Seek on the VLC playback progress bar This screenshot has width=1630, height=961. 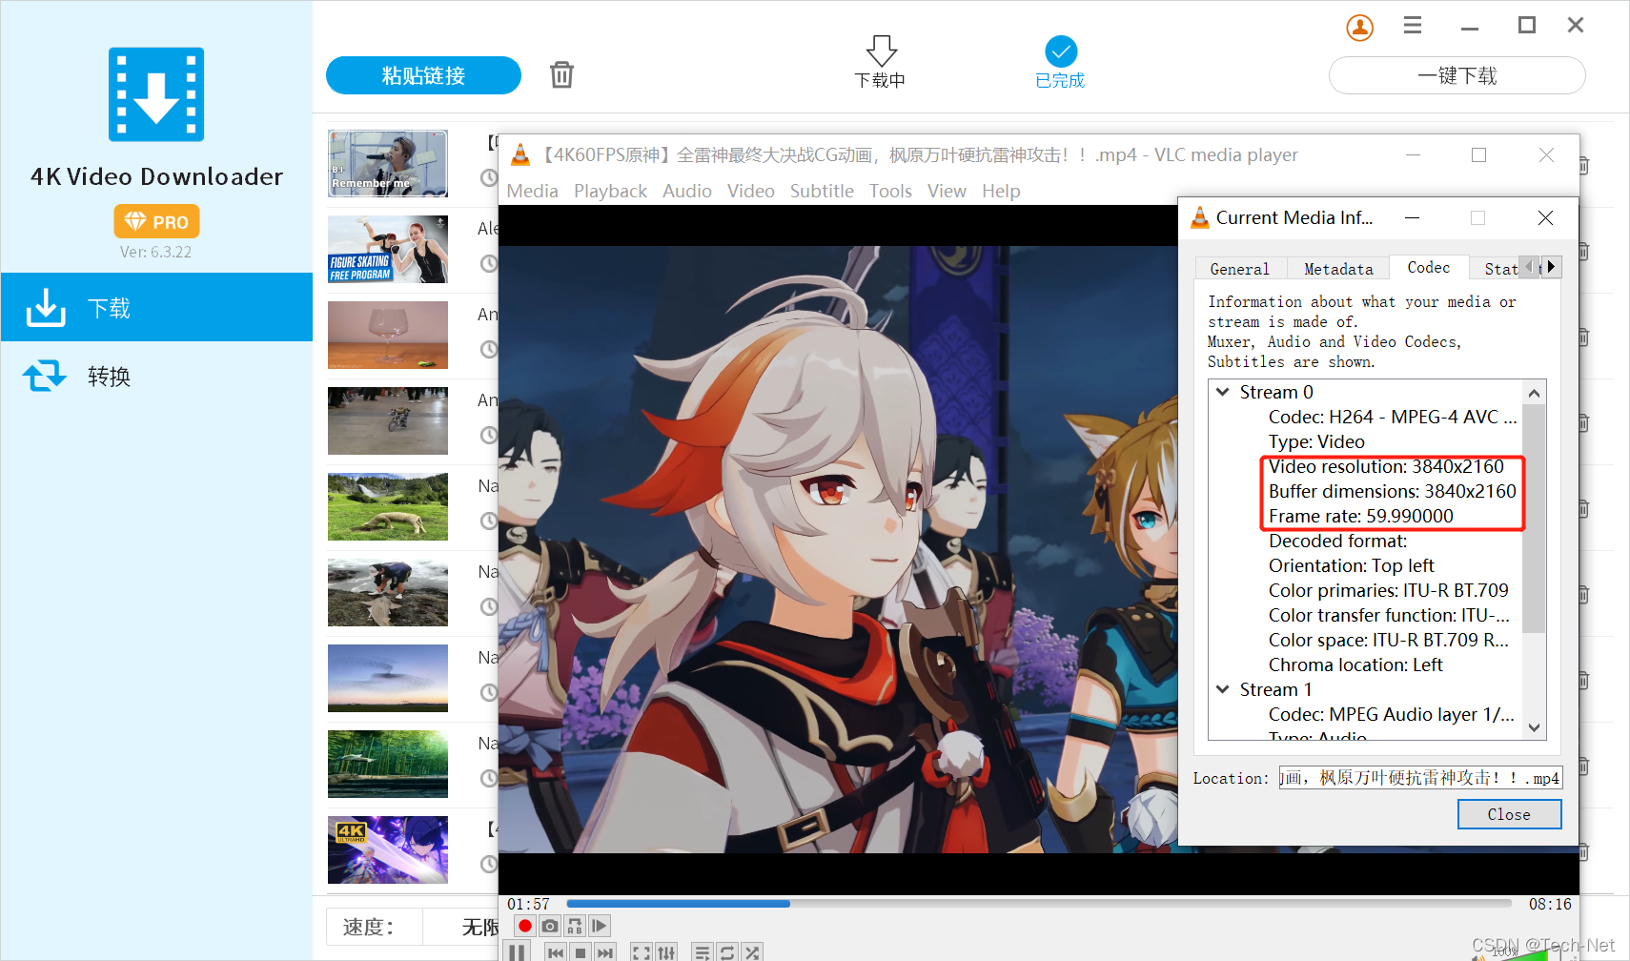(1039, 903)
